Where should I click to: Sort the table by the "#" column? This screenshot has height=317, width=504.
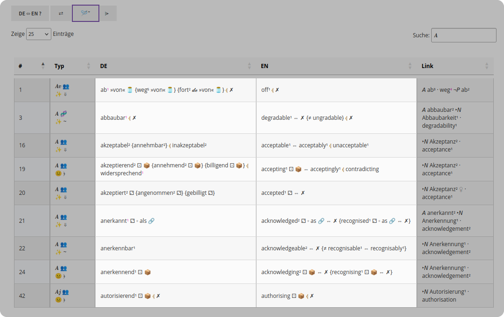click(32, 66)
